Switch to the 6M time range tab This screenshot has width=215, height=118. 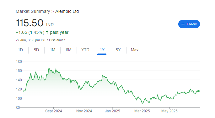point(68,50)
